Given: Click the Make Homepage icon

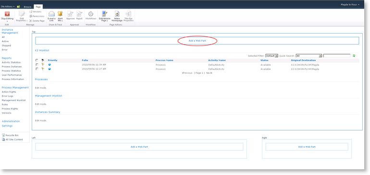Looking at the screenshot, I should click(x=117, y=13).
